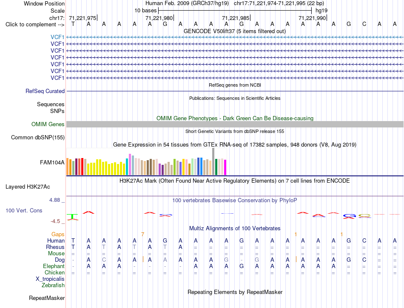
Task: Click the 'Click to complement -->' label
Action: pos(35,25)
